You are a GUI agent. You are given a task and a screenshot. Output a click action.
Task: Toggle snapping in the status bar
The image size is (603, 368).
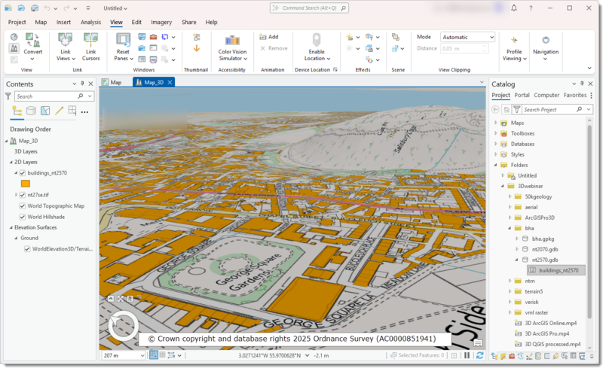[153, 355]
